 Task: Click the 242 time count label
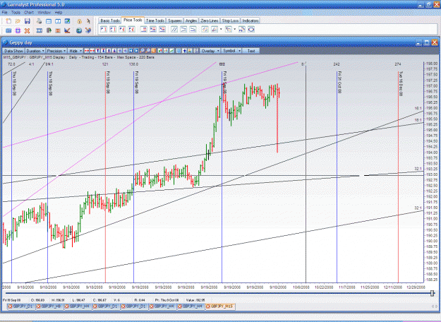(337, 64)
